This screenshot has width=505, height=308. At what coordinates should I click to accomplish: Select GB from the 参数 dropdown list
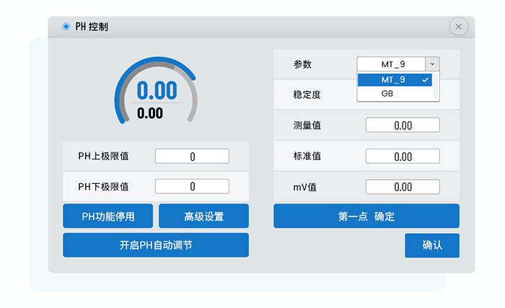click(388, 93)
